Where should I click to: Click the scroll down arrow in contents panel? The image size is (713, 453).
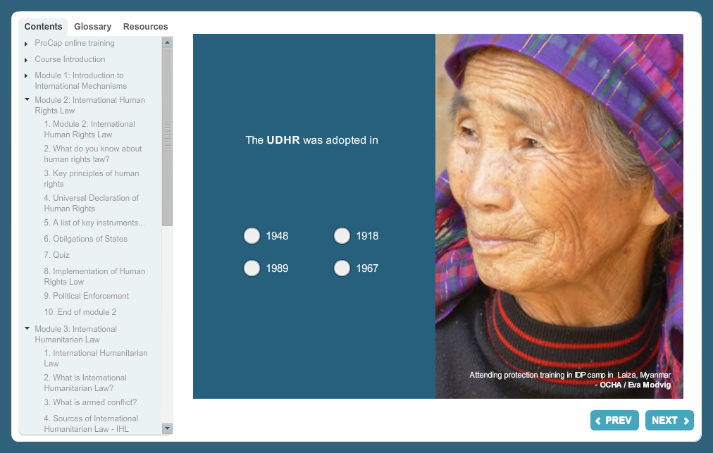(168, 428)
